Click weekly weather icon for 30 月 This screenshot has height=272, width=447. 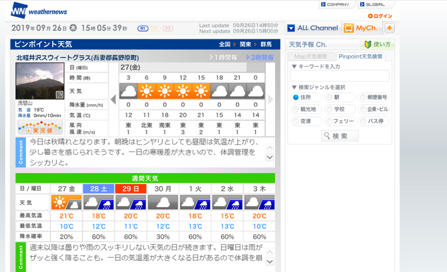coord(163,202)
